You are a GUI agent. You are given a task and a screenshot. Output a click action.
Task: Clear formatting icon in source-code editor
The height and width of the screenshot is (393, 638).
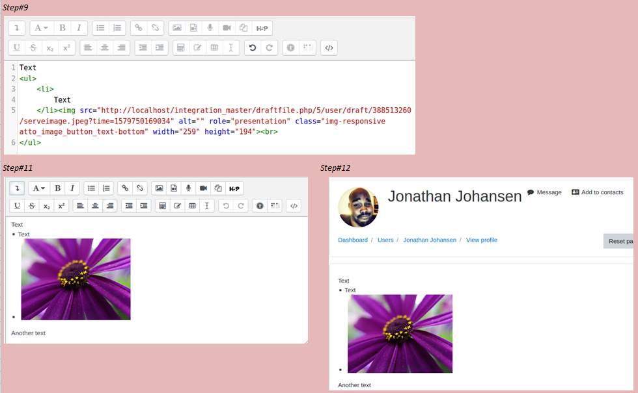pos(230,47)
